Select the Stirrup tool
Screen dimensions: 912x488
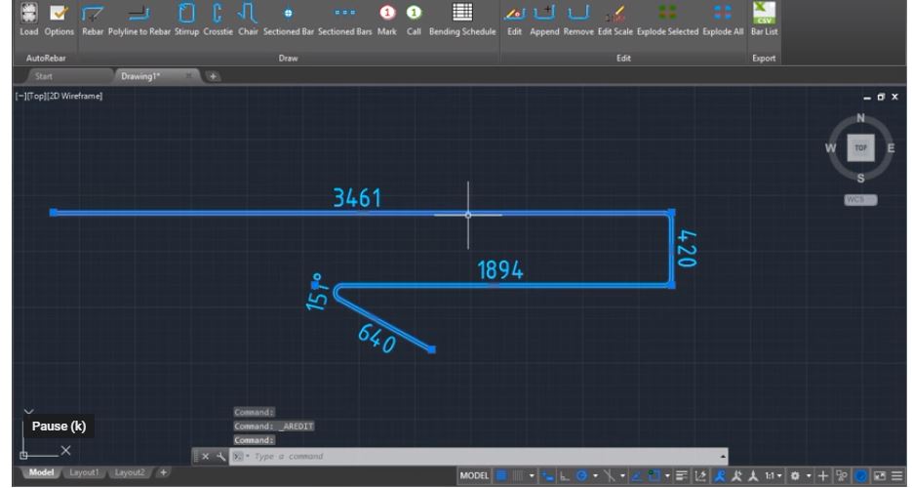coord(186,19)
